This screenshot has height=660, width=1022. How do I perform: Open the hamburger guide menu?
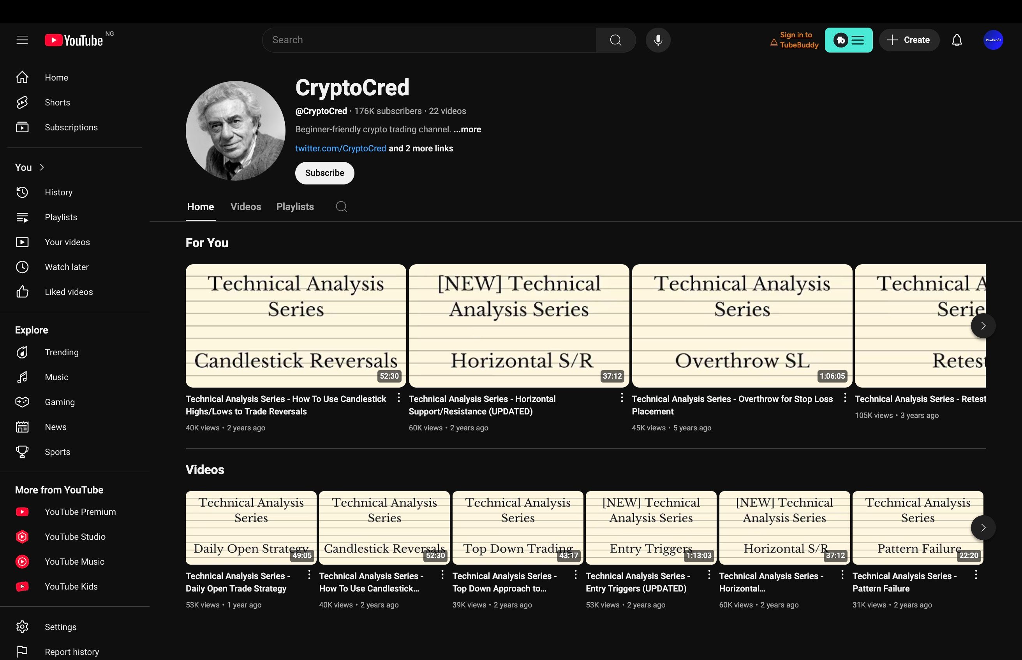coord(22,40)
